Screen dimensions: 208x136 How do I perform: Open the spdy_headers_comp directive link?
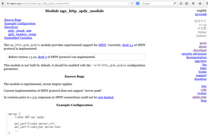22,34
